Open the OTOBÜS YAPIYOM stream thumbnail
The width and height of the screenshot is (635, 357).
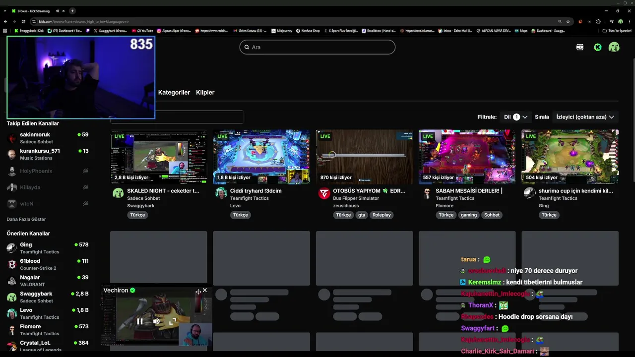[364, 157]
